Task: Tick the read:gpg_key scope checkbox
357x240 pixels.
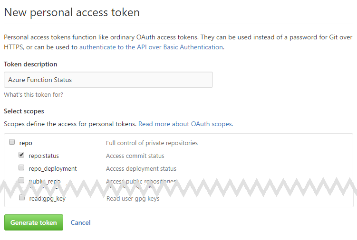Action: pyautogui.click(x=22, y=198)
